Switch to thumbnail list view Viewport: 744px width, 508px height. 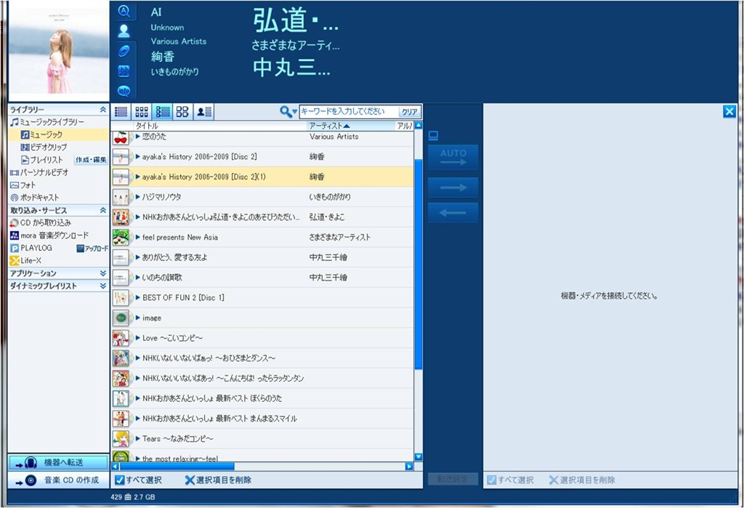pyautogui.click(x=162, y=112)
